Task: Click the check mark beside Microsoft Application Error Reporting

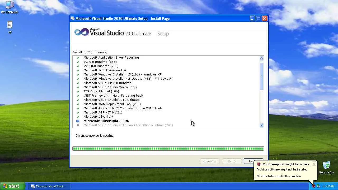Action: coord(78,58)
